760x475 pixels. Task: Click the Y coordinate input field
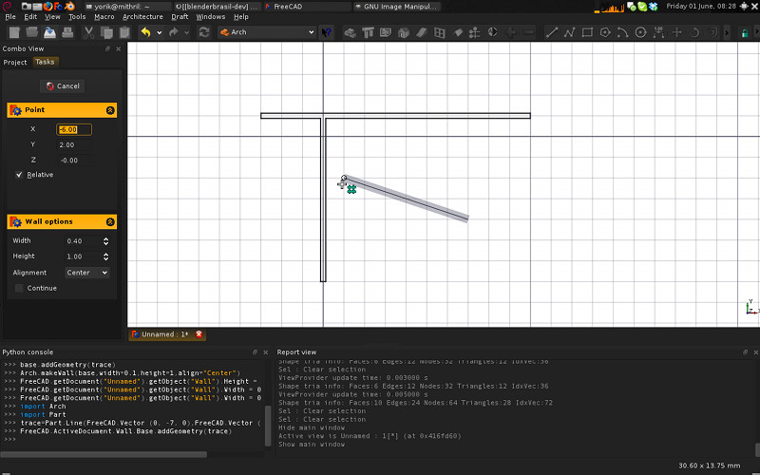pyautogui.click(x=74, y=144)
